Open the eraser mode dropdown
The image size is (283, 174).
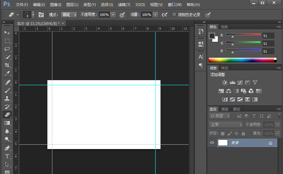pyautogui.click(x=69, y=15)
